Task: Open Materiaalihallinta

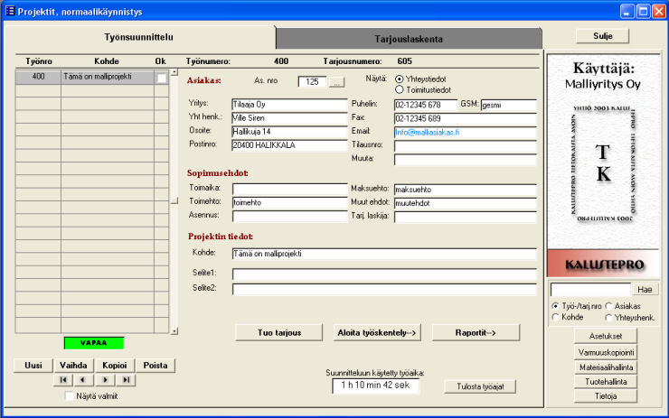Action: pos(606,367)
